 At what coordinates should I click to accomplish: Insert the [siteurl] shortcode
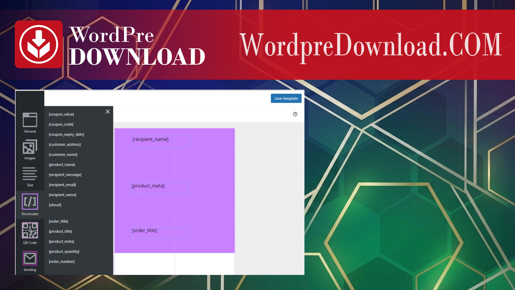(x=55, y=205)
